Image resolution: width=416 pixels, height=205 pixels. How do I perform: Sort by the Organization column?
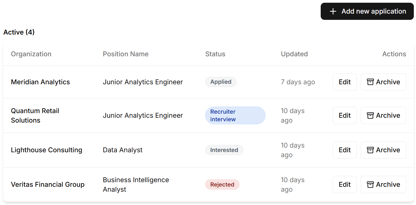31,54
